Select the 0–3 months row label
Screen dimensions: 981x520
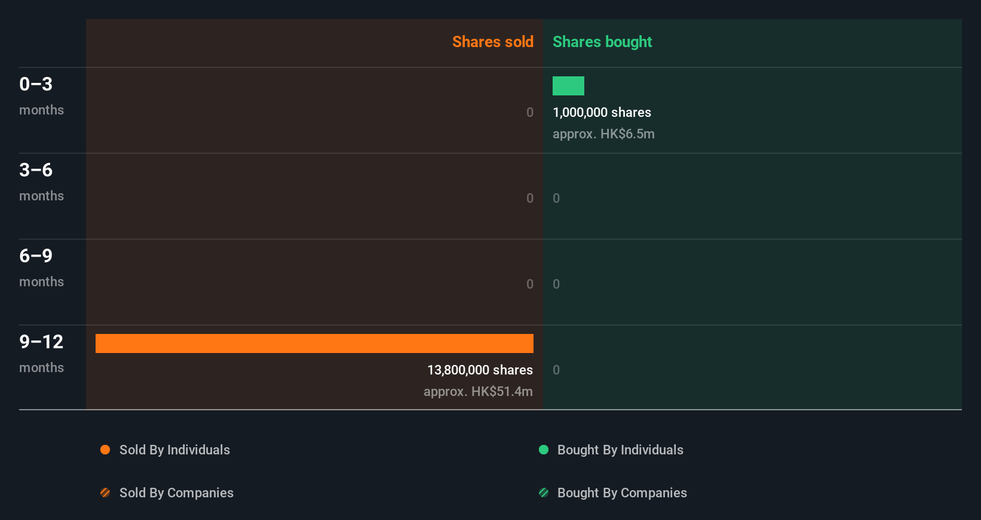41,95
